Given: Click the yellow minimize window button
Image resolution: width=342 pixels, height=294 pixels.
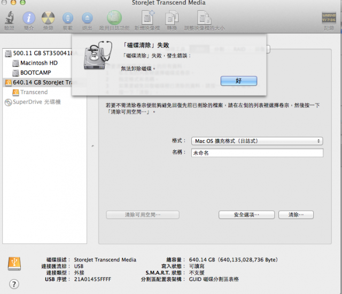Looking at the screenshot, I should click(x=13, y=2).
